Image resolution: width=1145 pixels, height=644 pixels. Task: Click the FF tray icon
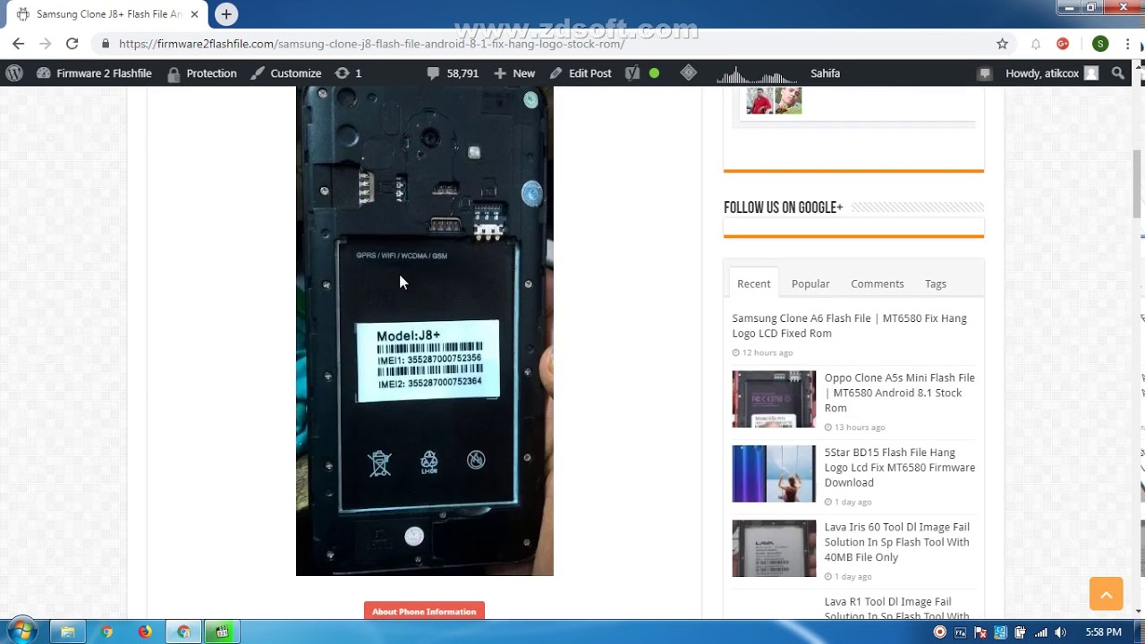(x=960, y=632)
